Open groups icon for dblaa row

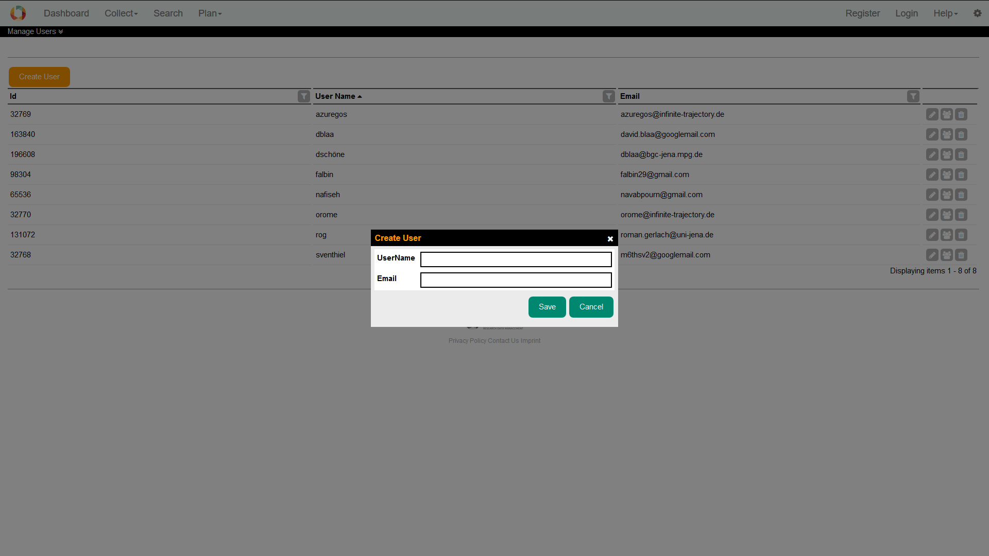[x=946, y=134]
